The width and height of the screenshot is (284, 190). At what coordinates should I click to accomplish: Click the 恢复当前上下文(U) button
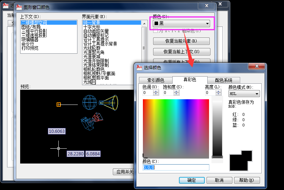(x=181, y=52)
